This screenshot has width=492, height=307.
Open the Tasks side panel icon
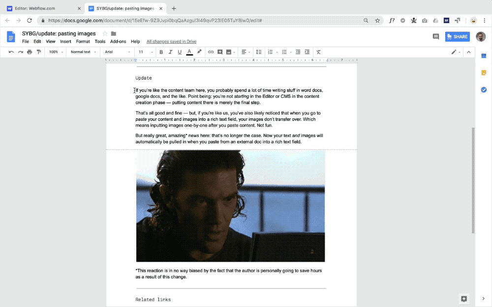pos(484,89)
